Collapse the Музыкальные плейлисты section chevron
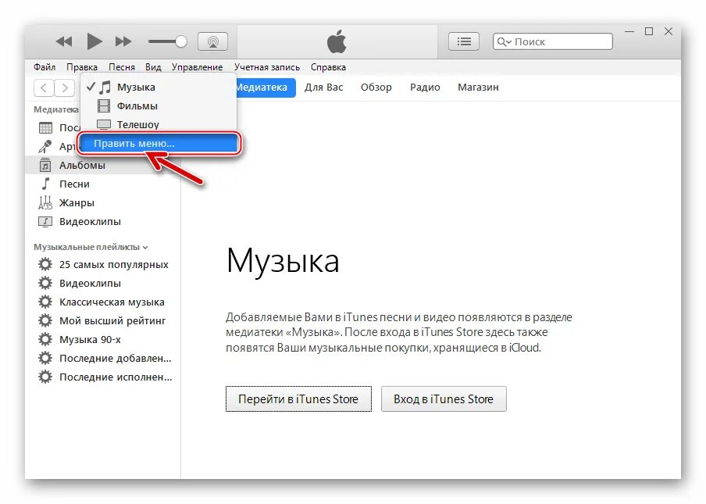This screenshot has height=504, width=706. 145,247
